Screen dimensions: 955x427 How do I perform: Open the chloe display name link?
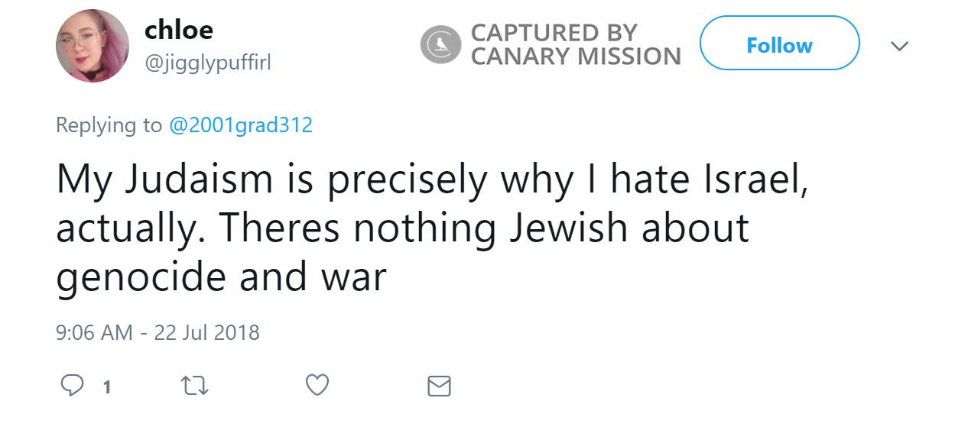pos(179,30)
